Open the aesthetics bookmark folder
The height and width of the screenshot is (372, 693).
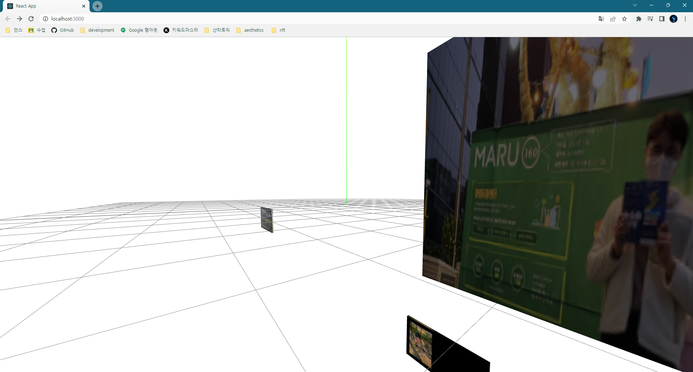[250, 30]
